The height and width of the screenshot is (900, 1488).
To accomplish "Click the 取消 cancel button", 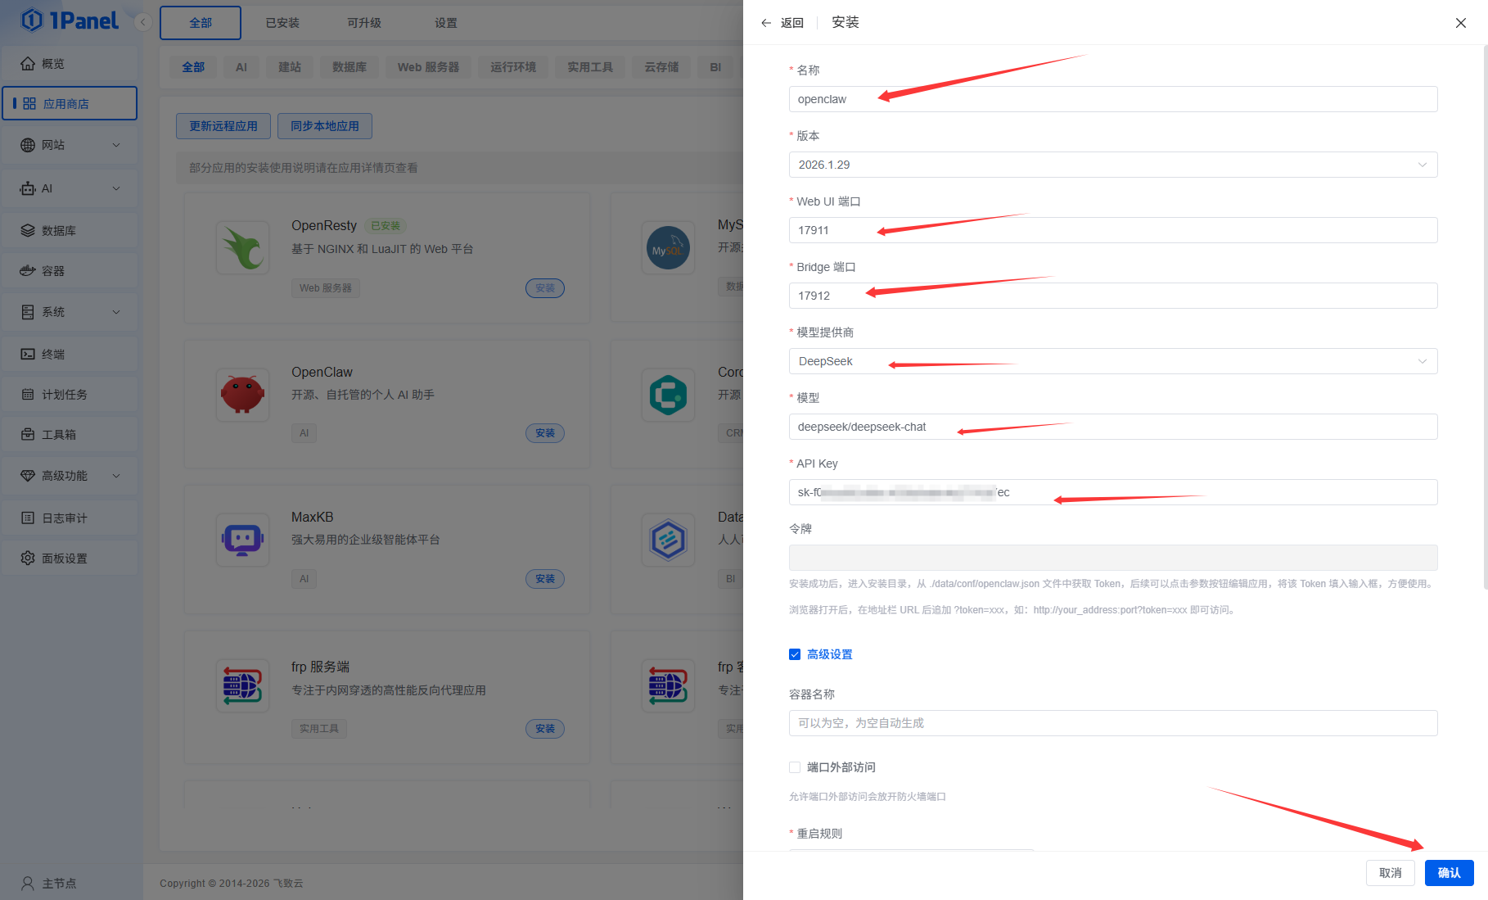I will pos(1390,873).
